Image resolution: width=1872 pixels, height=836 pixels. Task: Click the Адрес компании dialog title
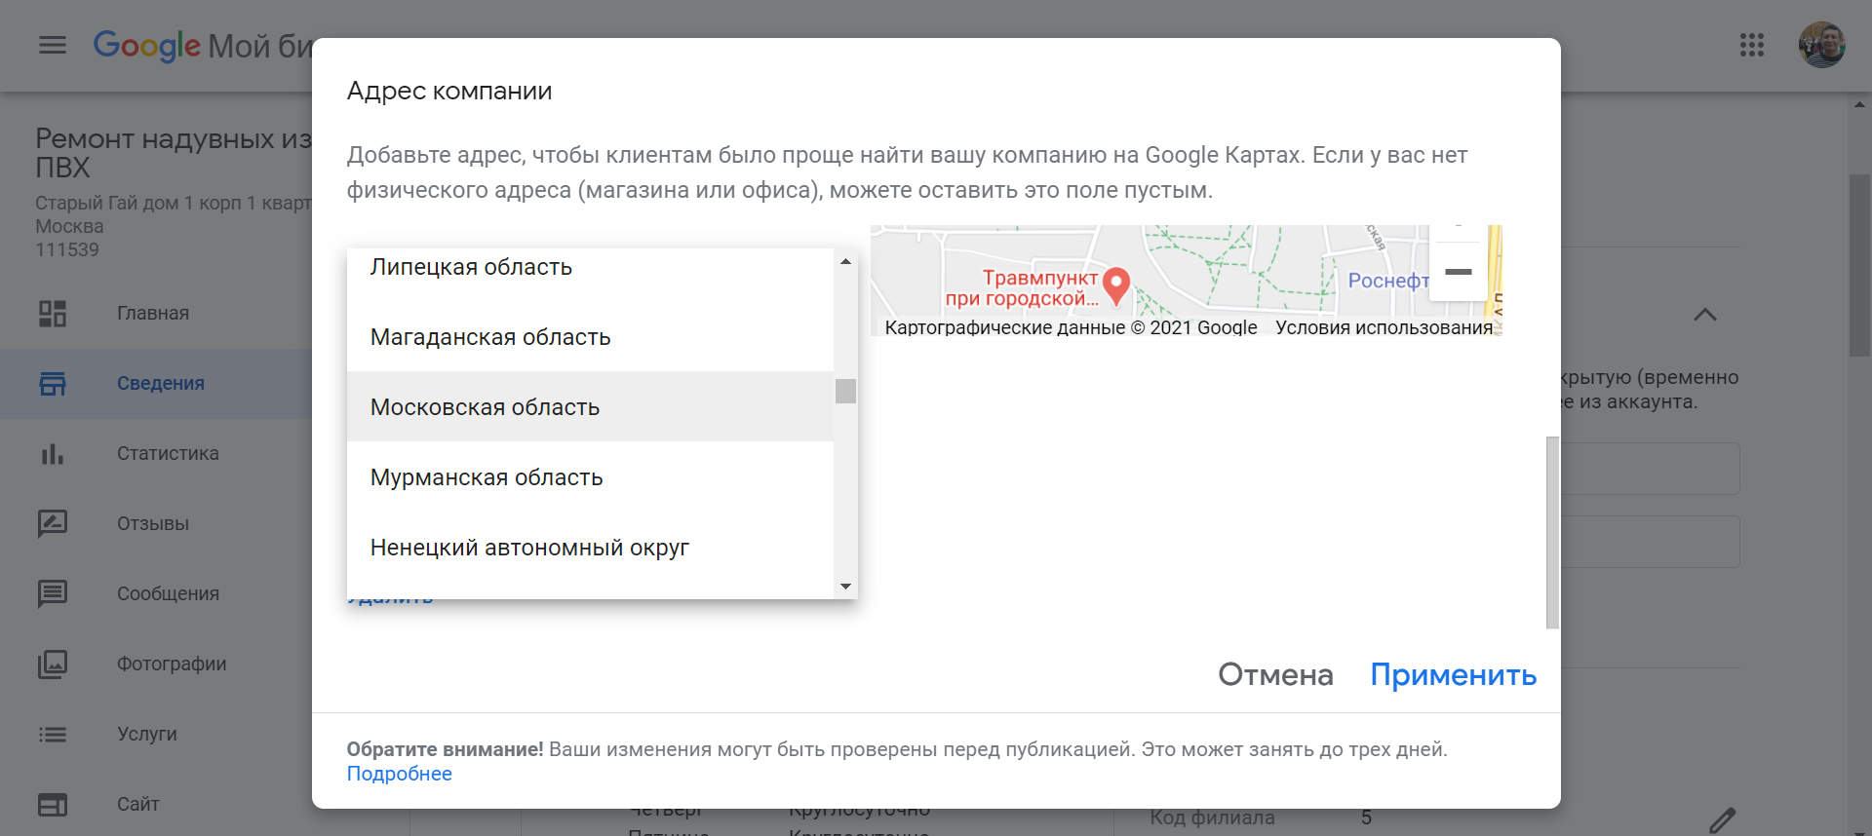tap(449, 91)
